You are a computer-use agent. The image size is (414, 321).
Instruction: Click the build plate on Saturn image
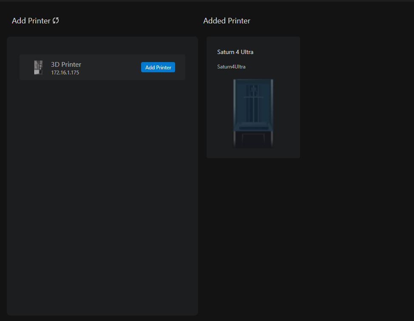pos(253,128)
